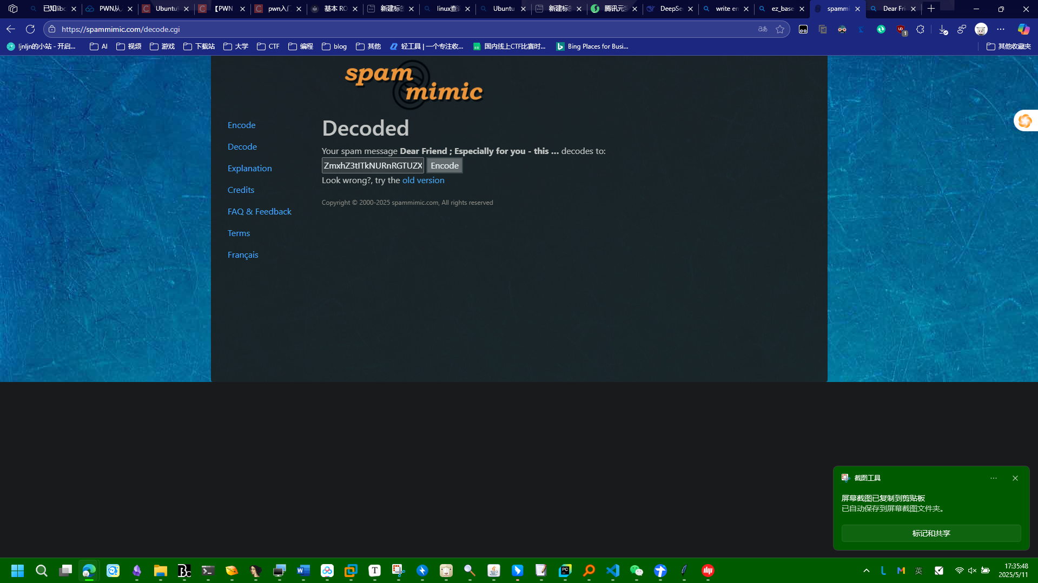This screenshot has height=583, width=1038.
Task: Open the 大学 bookmarks folder
Action: click(x=236, y=46)
